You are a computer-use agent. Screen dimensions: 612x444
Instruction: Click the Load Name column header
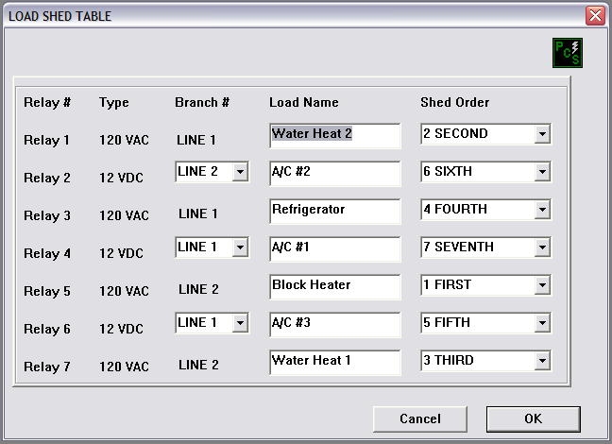click(304, 102)
